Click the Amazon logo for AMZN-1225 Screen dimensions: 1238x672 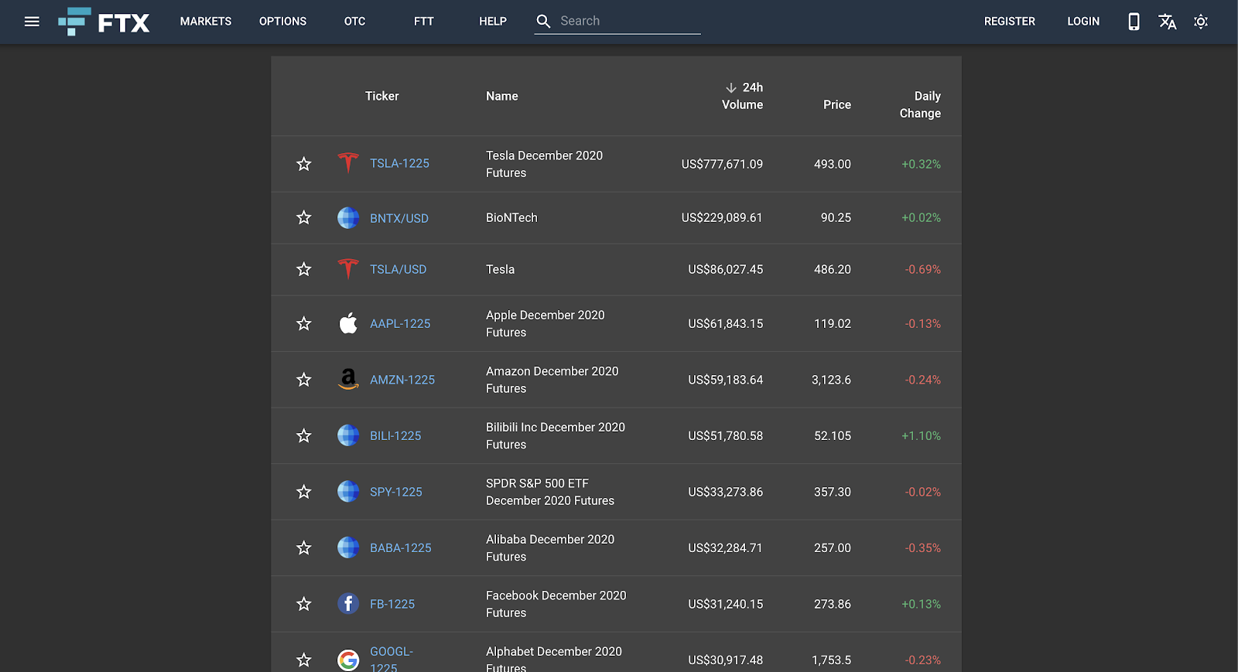point(348,379)
